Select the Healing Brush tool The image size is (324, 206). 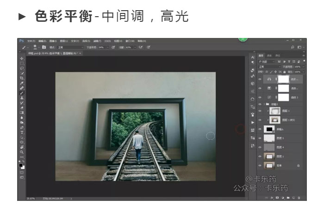pyautogui.click(x=22, y=88)
